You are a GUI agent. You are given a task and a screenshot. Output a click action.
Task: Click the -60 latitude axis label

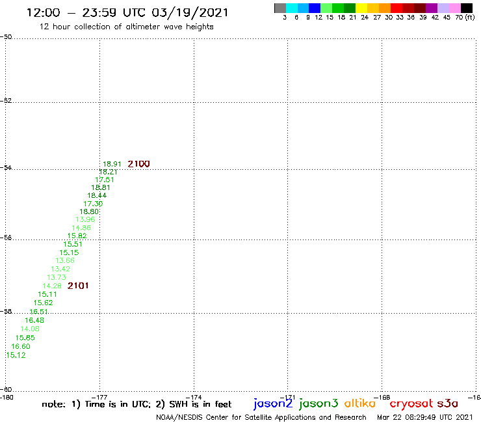pyautogui.click(x=6, y=390)
